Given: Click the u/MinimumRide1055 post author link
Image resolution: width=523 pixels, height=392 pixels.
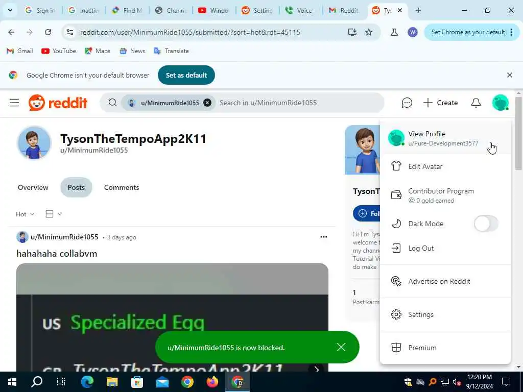Looking at the screenshot, I should tap(64, 237).
